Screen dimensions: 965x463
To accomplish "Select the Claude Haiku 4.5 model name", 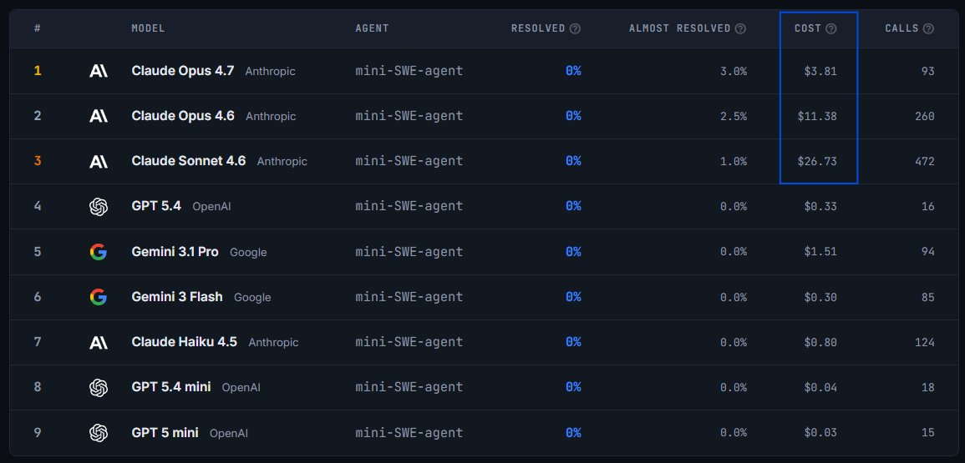I will (x=184, y=342).
